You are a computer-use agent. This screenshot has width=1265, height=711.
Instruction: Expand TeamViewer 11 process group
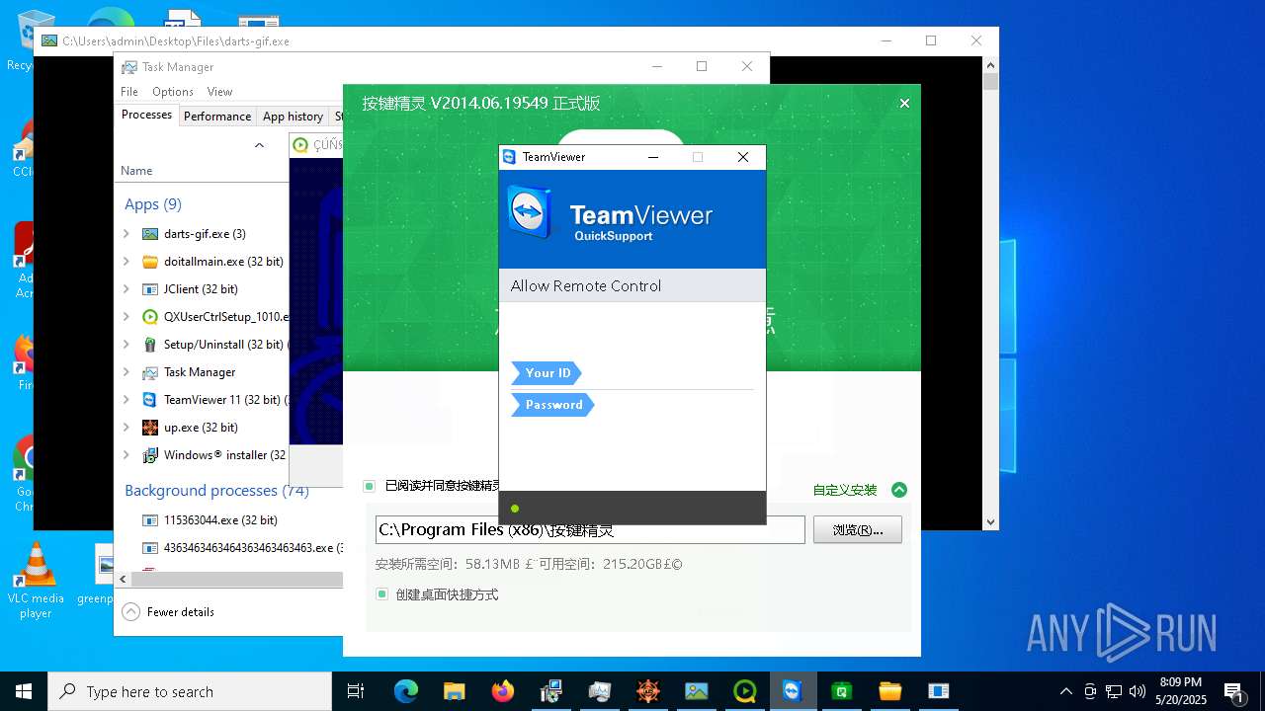click(x=126, y=400)
